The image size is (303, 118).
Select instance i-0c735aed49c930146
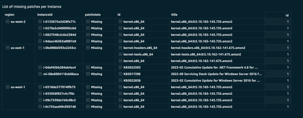click(59, 106)
